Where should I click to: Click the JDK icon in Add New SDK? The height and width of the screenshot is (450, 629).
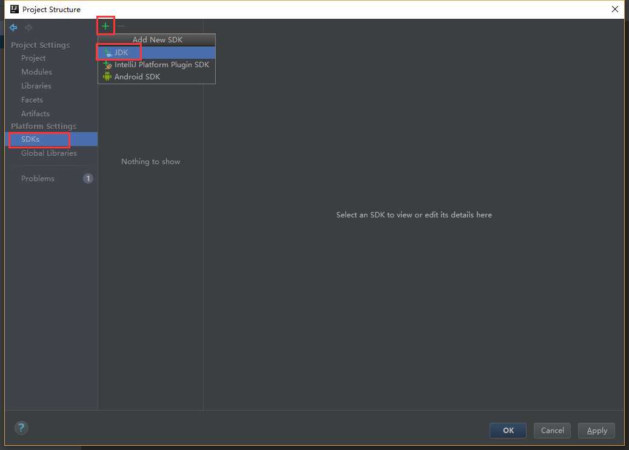pyautogui.click(x=107, y=53)
